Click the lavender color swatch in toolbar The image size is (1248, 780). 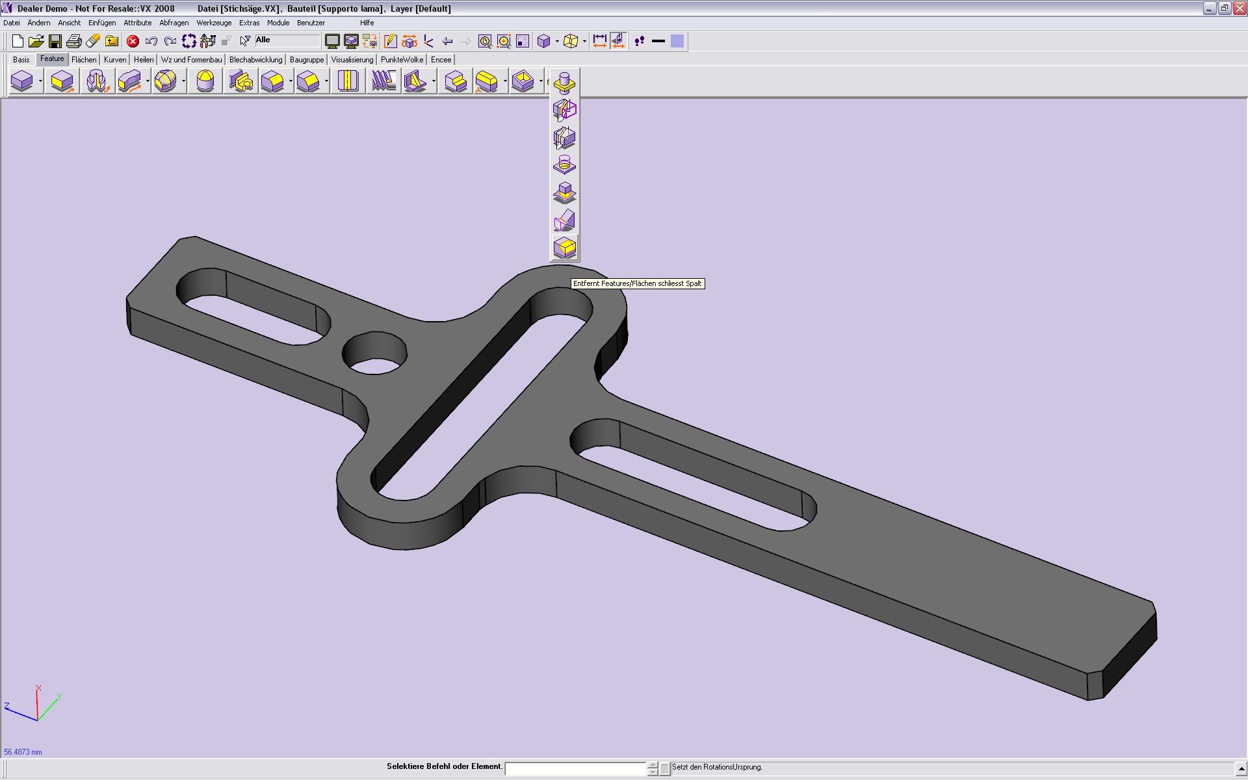point(677,42)
